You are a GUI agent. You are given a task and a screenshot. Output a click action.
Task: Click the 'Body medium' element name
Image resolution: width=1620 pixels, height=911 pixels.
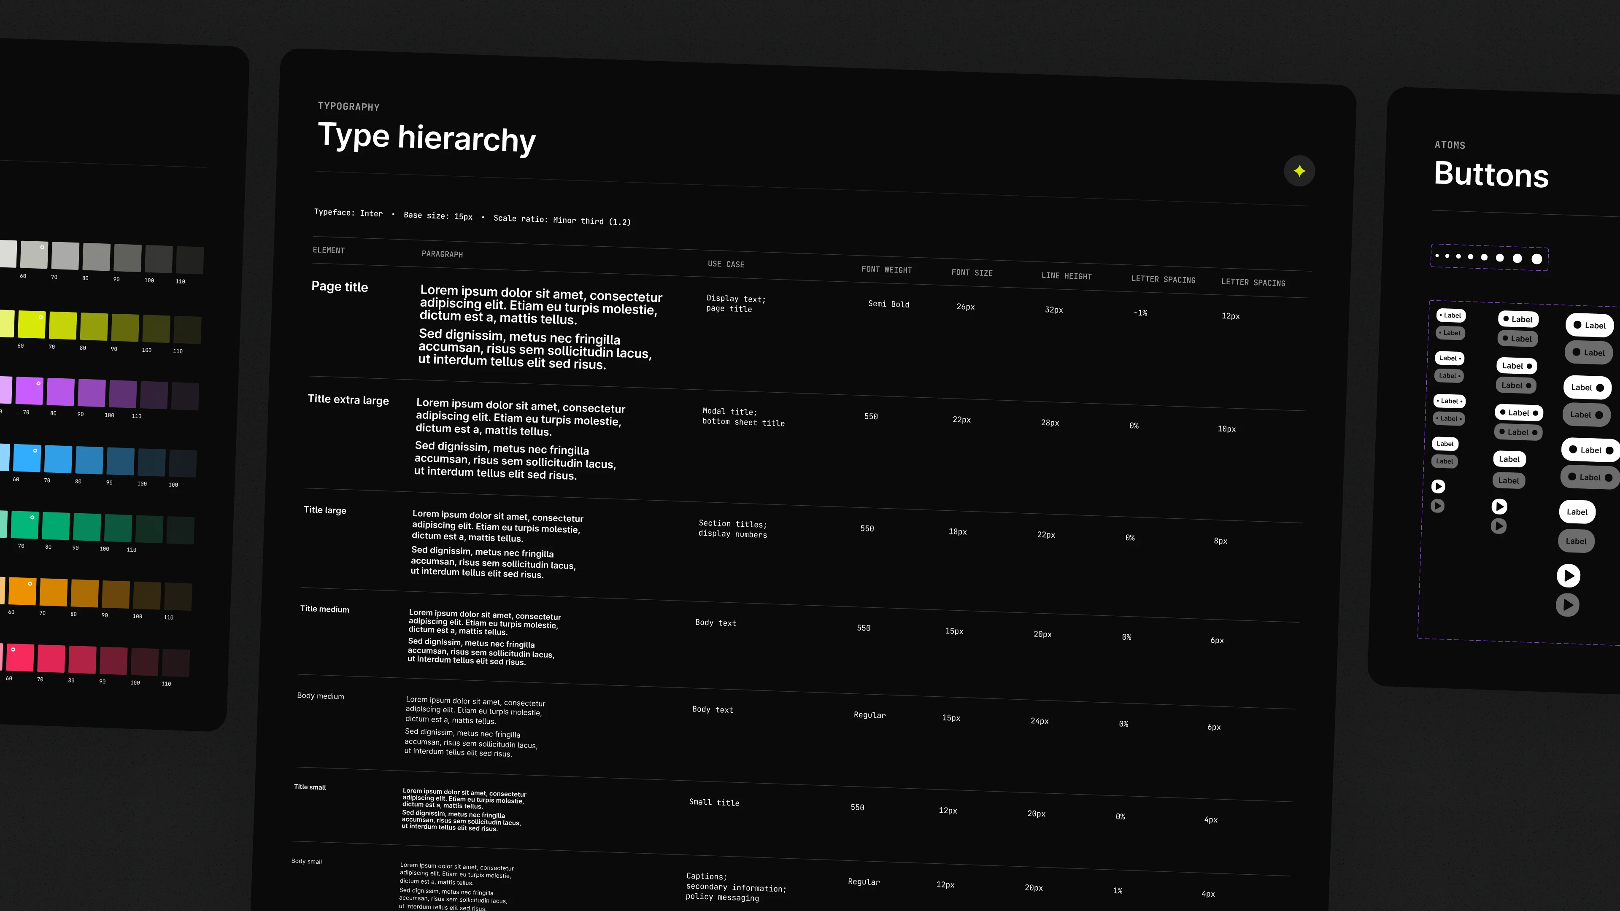(320, 696)
